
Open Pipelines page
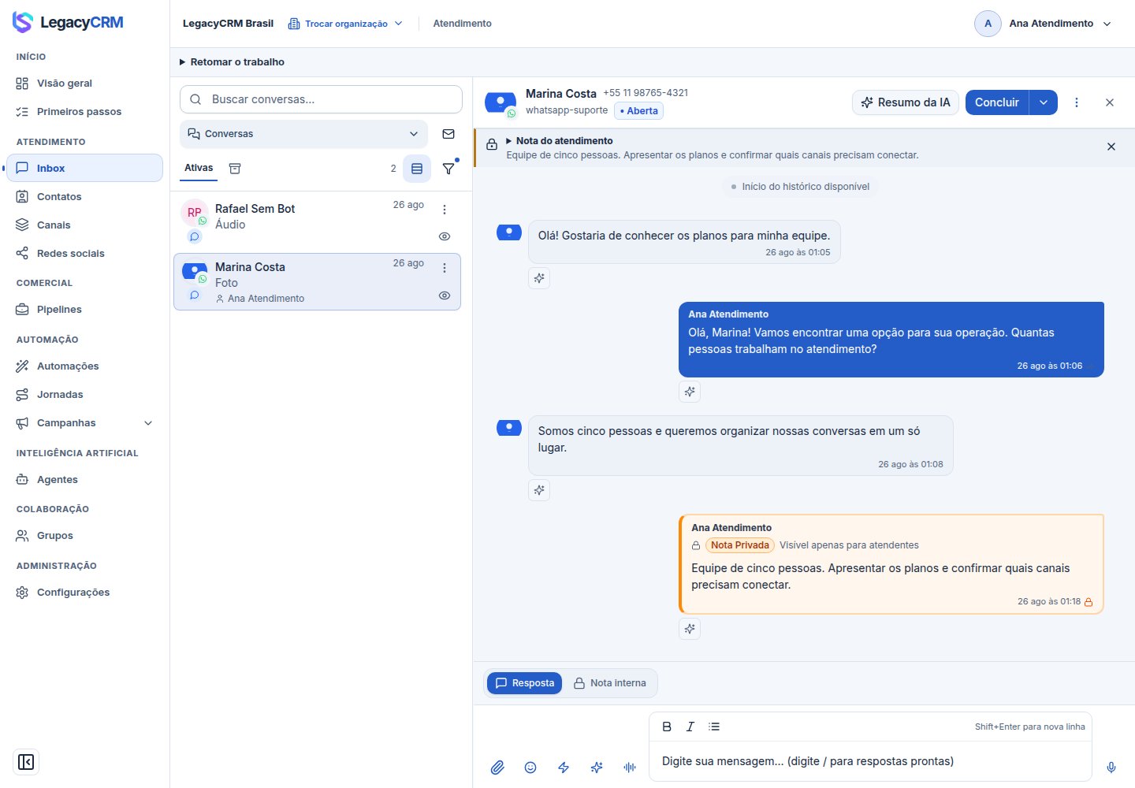(x=84, y=310)
